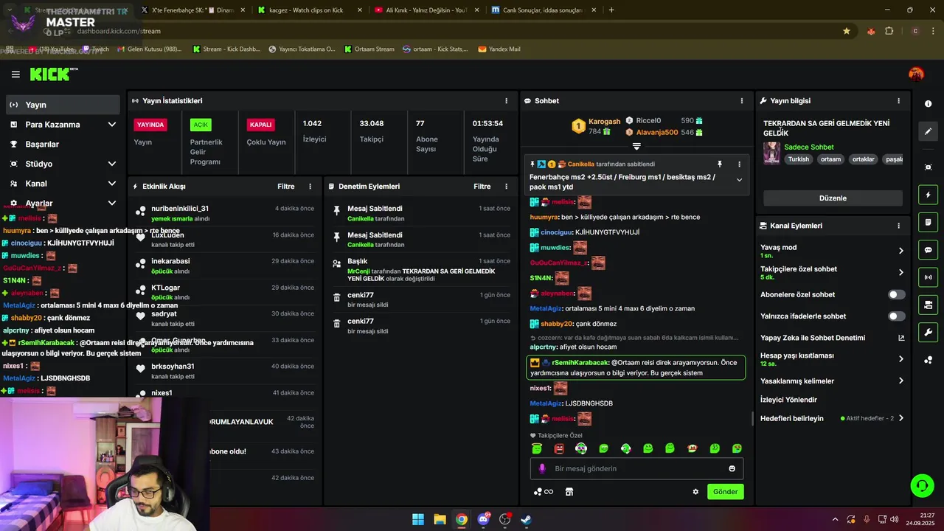Unpin the pinned message using pin icon

tap(720, 164)
